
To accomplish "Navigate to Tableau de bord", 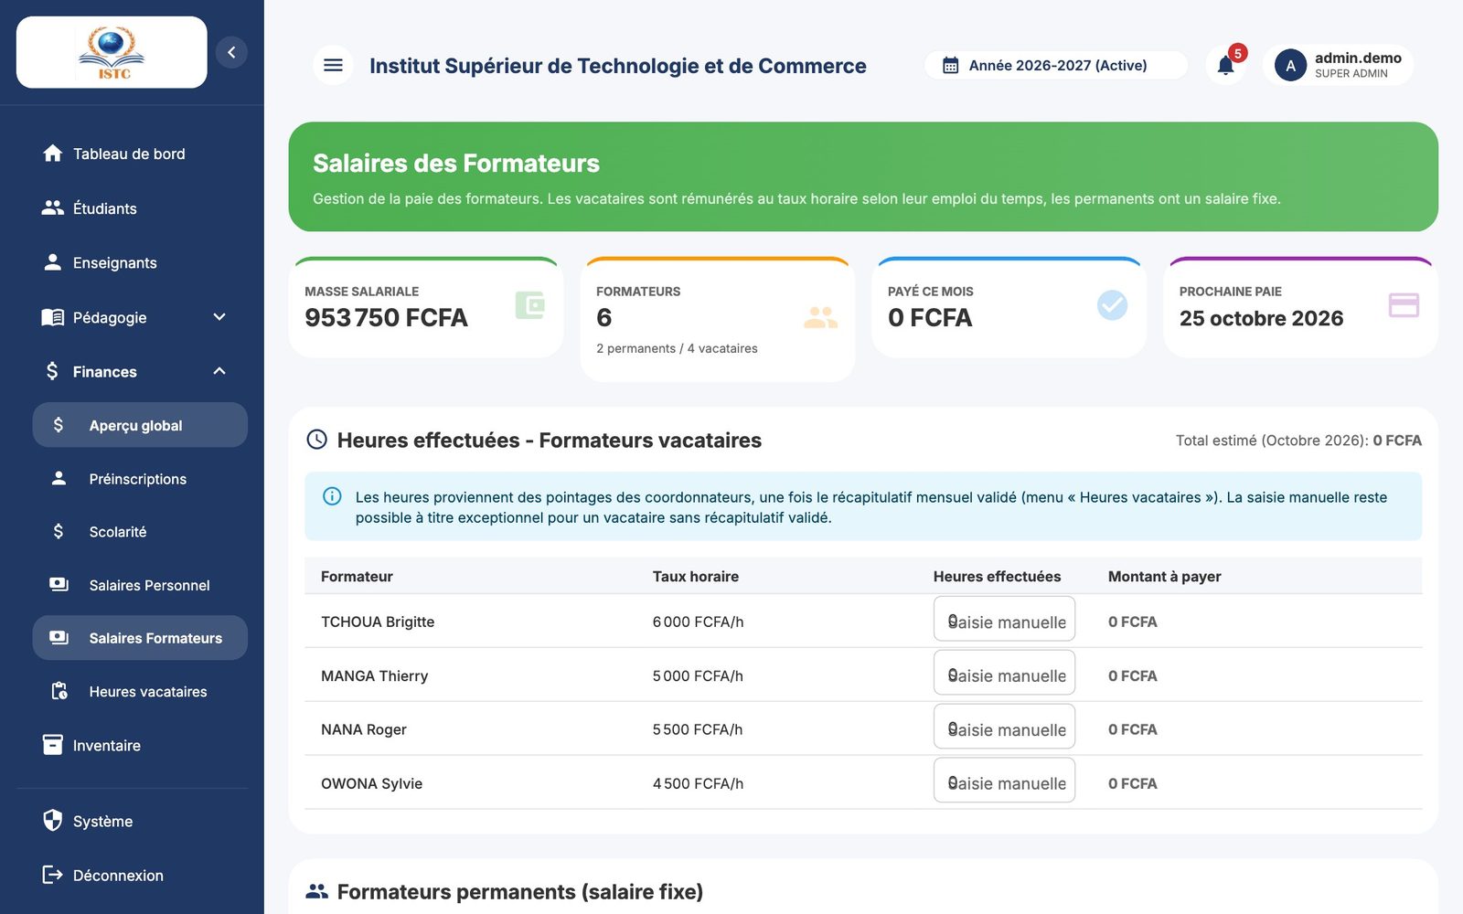I will (x=132, y=154).
